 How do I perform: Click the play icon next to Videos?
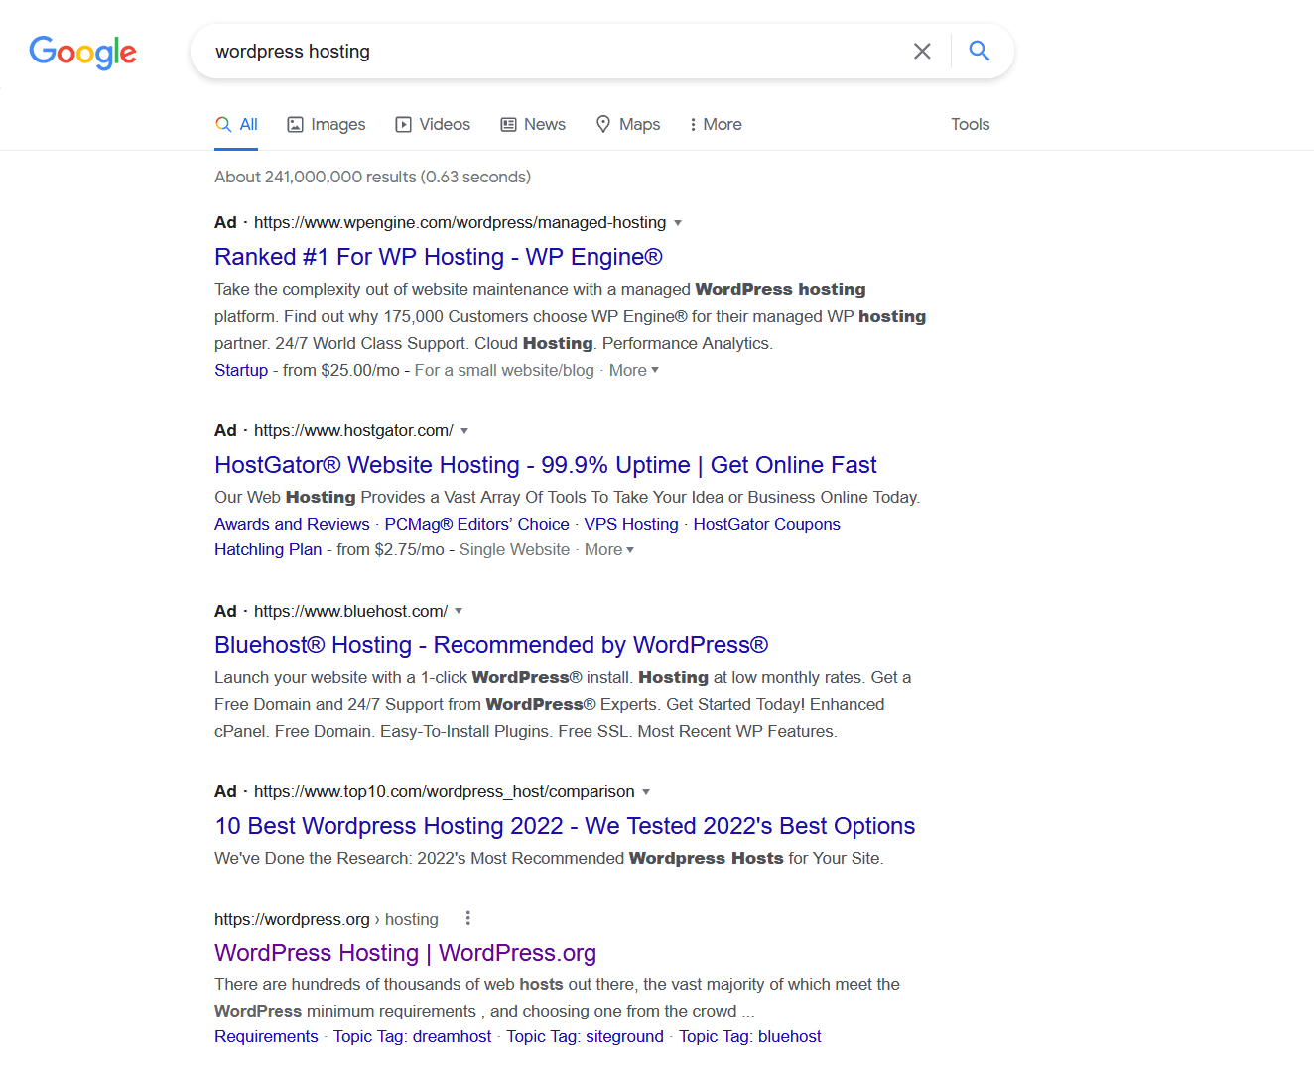403,124
